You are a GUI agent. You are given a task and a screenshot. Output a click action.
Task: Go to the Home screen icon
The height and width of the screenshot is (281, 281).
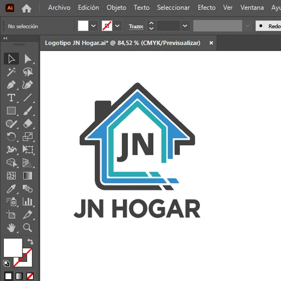point(27,8)
